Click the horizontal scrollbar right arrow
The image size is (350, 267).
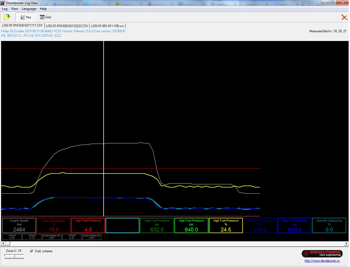pos(346,243)
